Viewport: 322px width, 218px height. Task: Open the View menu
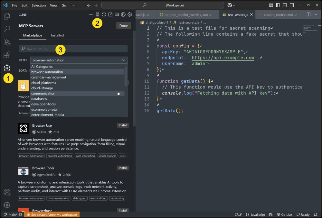[53, 5]
